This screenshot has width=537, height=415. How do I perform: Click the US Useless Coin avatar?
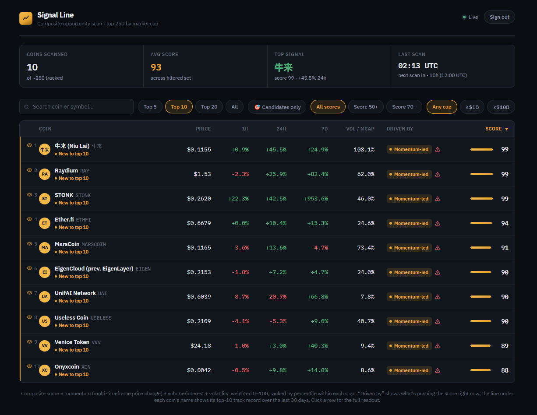pyautogui.click(x=45, y=321)
